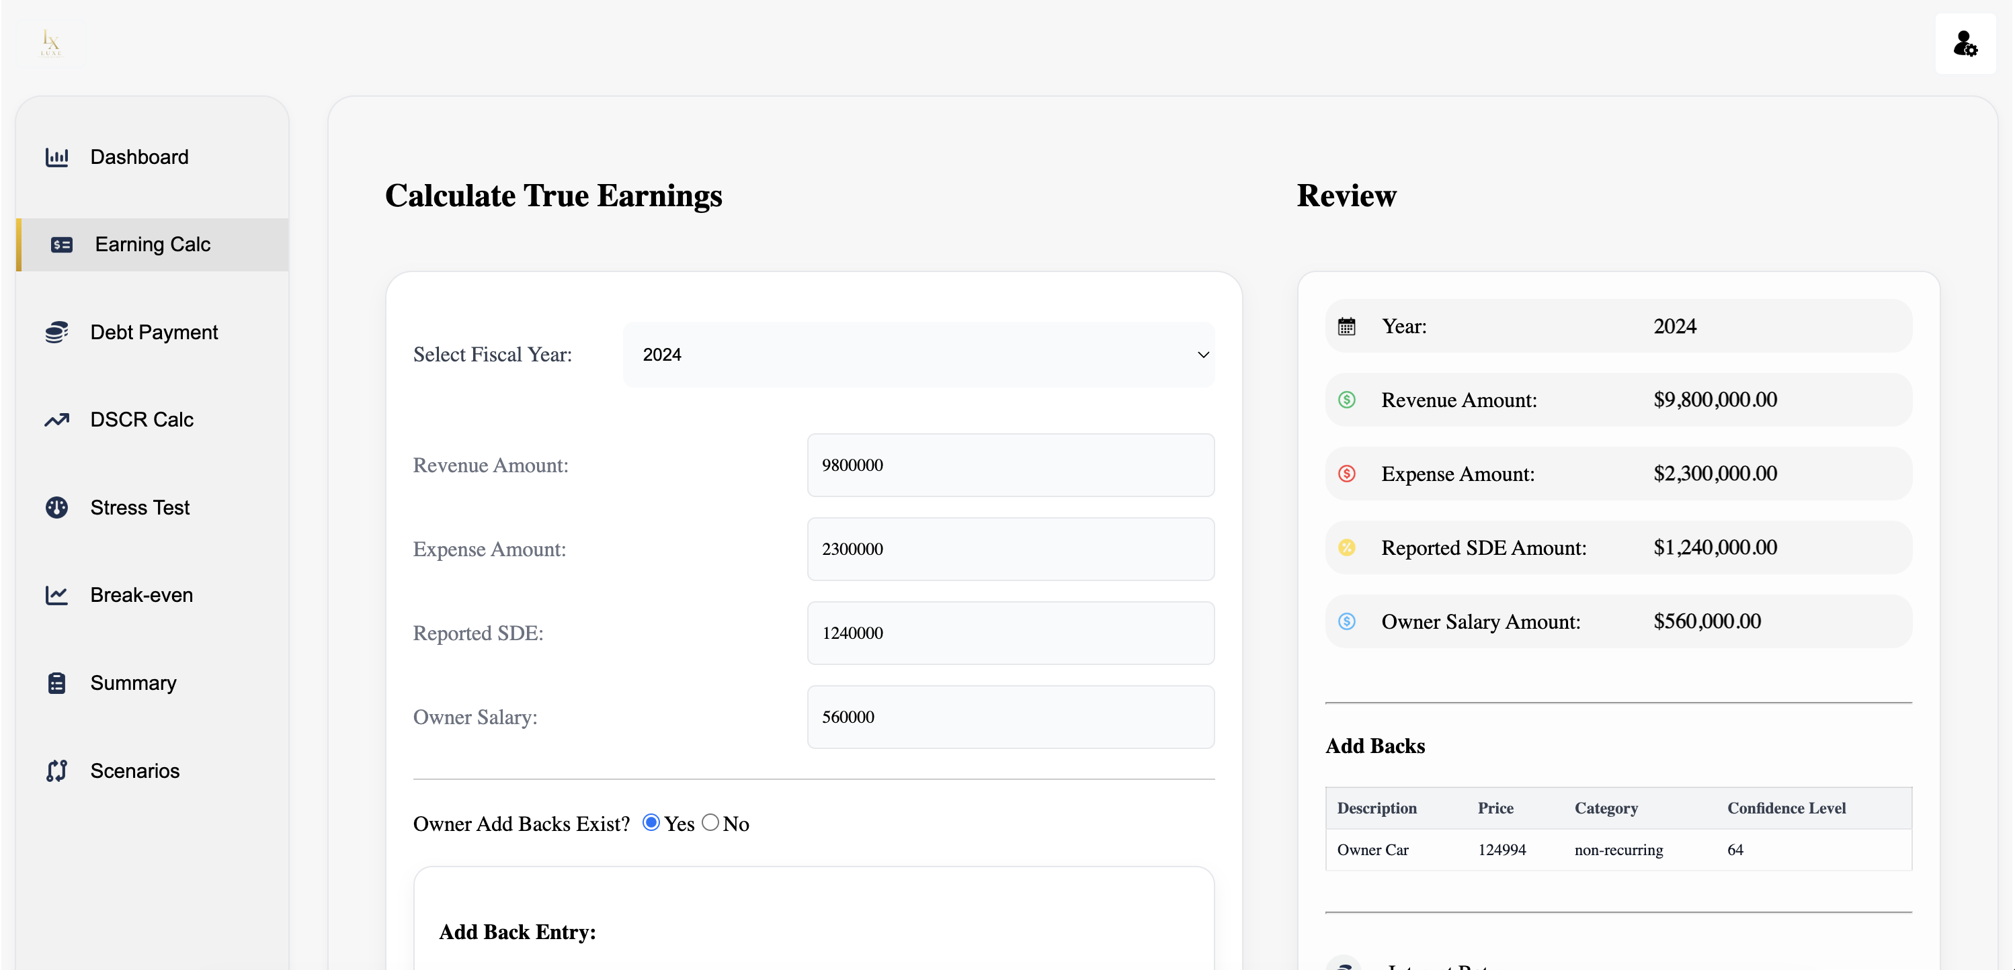Click the Calculate True Earnings heading
Image resolution: width=2015 pixels, height=970 pixels.
(553, 195)
